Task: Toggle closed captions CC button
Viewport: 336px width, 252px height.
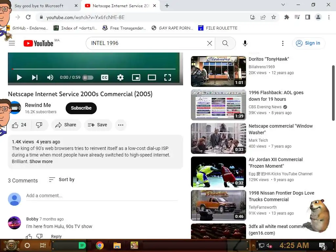Action: [105, 77]
